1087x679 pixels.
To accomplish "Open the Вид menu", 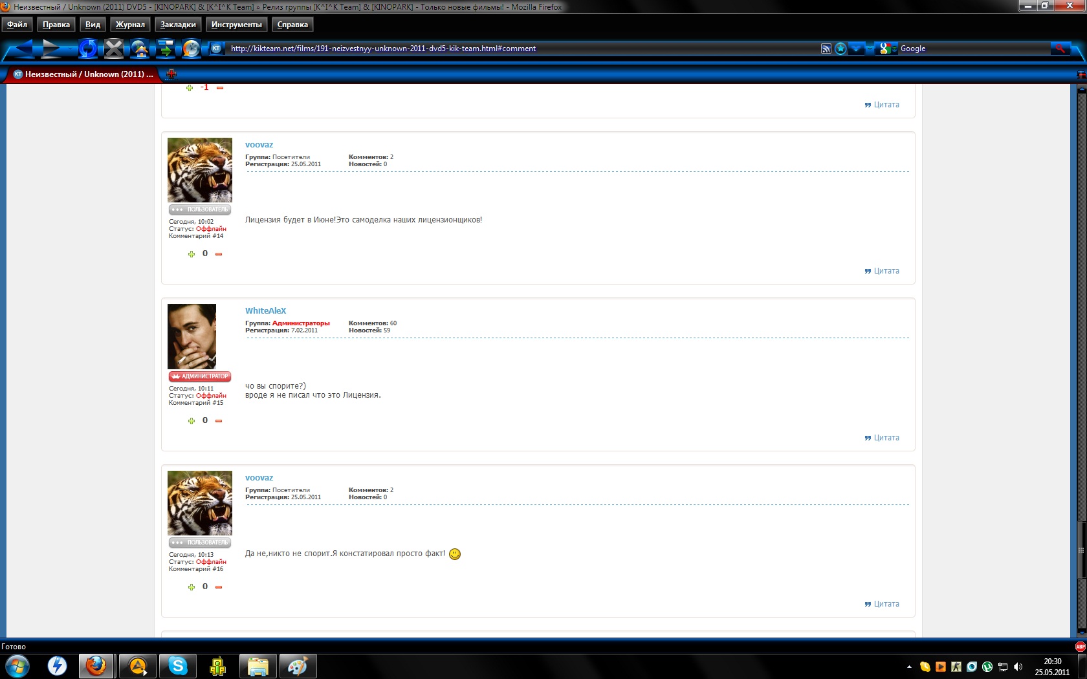I will click(x=93, y=25).
